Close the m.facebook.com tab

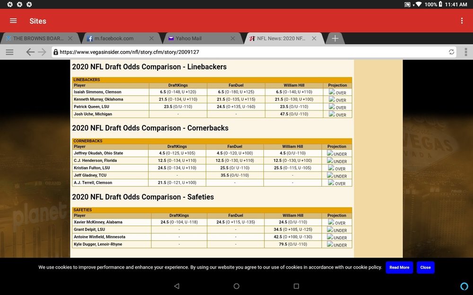pyautogui.click(x=151, y=39)
